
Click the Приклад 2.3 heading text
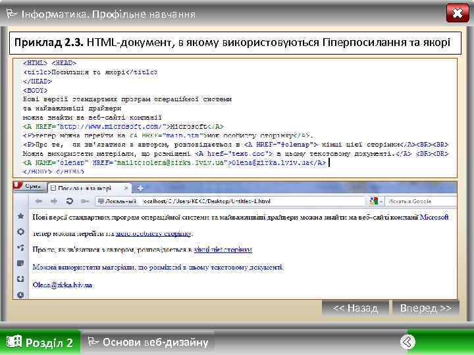(x=232, y=42)
